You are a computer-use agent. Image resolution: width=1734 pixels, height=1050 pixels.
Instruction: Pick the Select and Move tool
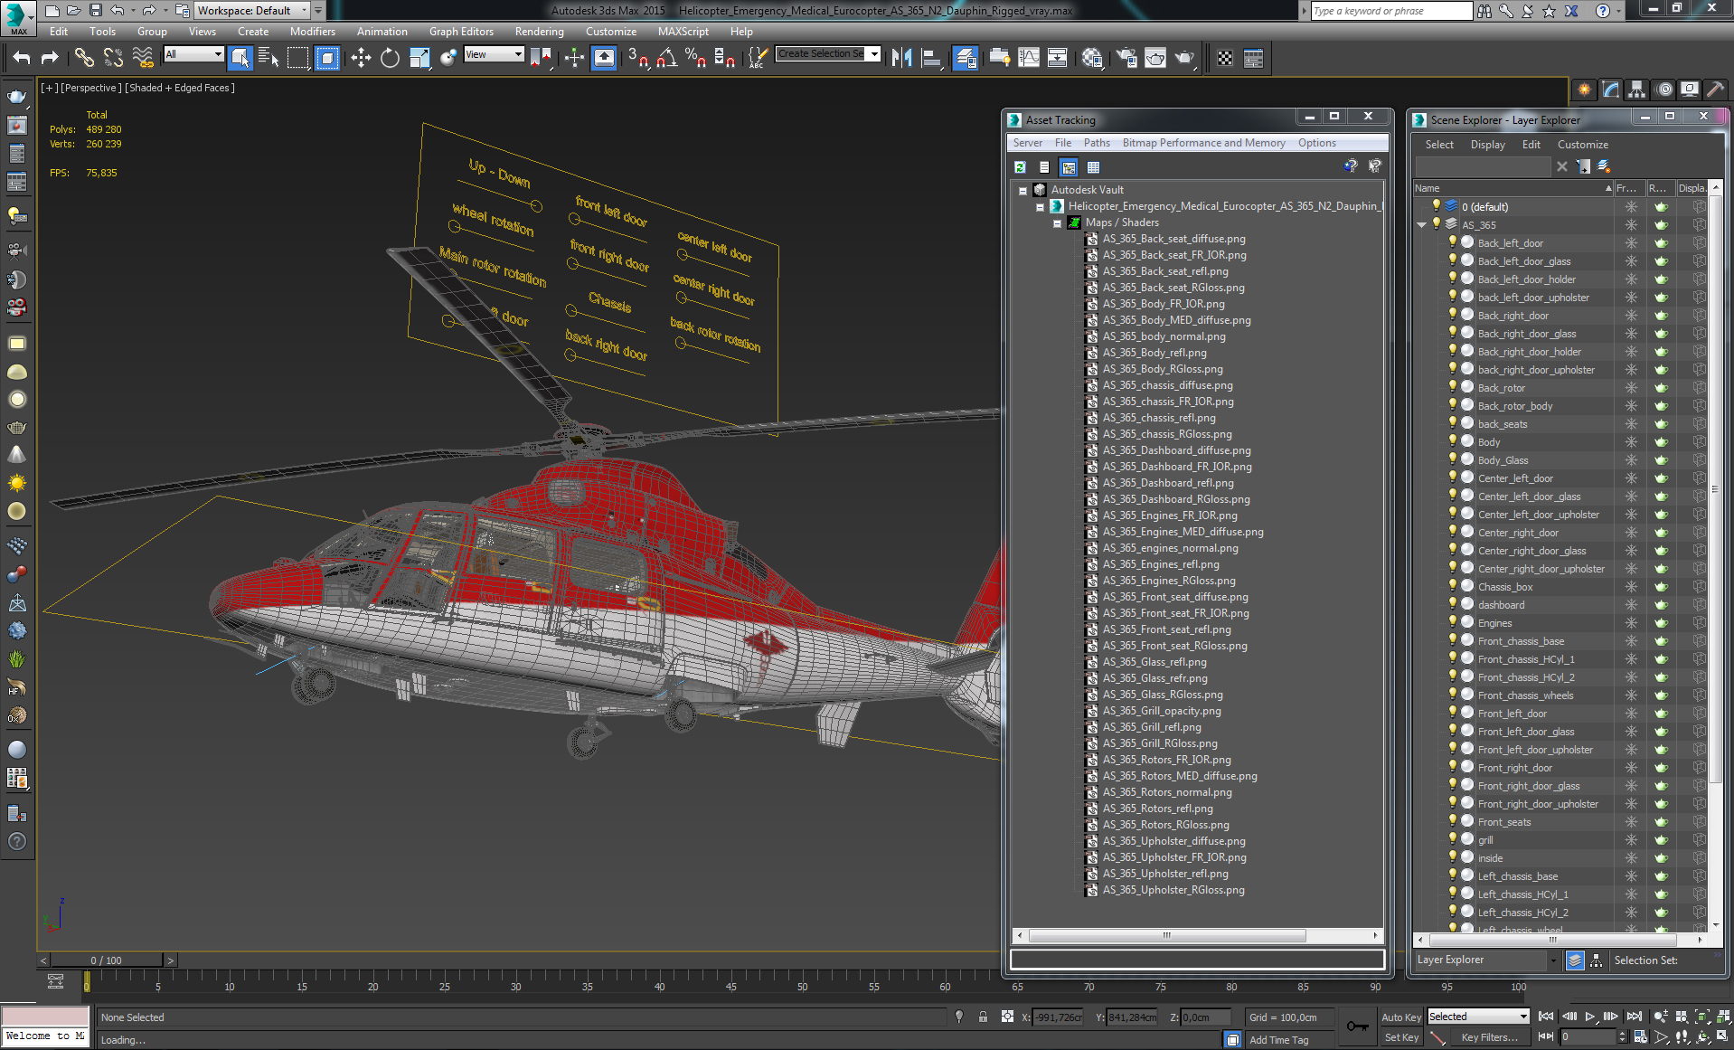[361, 58]
